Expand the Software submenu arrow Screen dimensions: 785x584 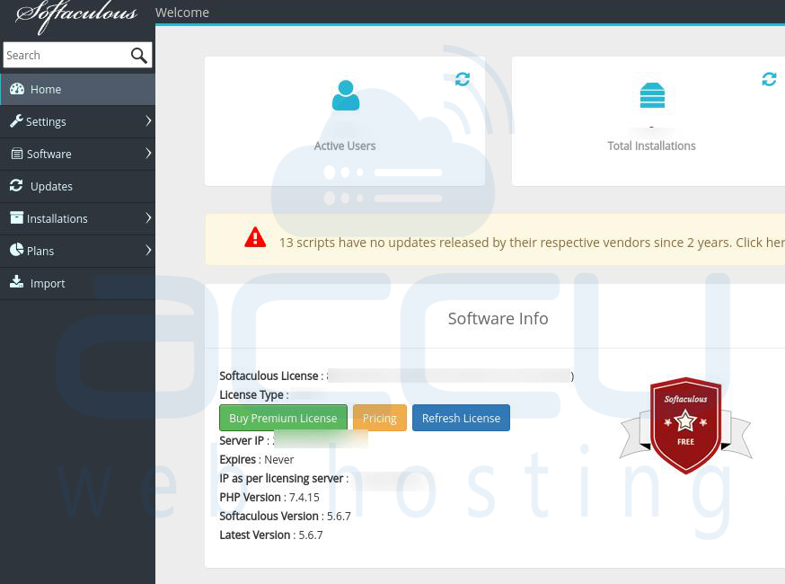148,154
